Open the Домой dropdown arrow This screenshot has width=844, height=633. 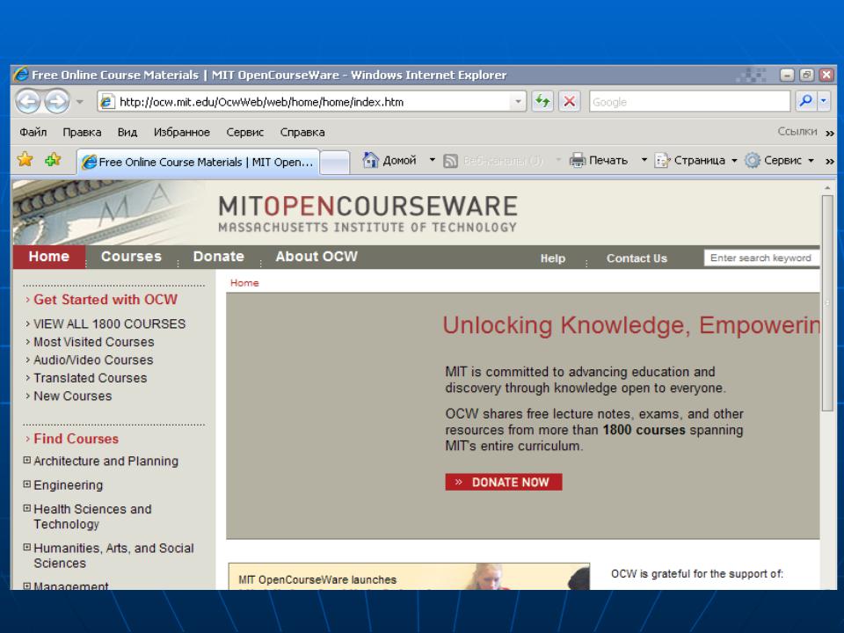432,160
